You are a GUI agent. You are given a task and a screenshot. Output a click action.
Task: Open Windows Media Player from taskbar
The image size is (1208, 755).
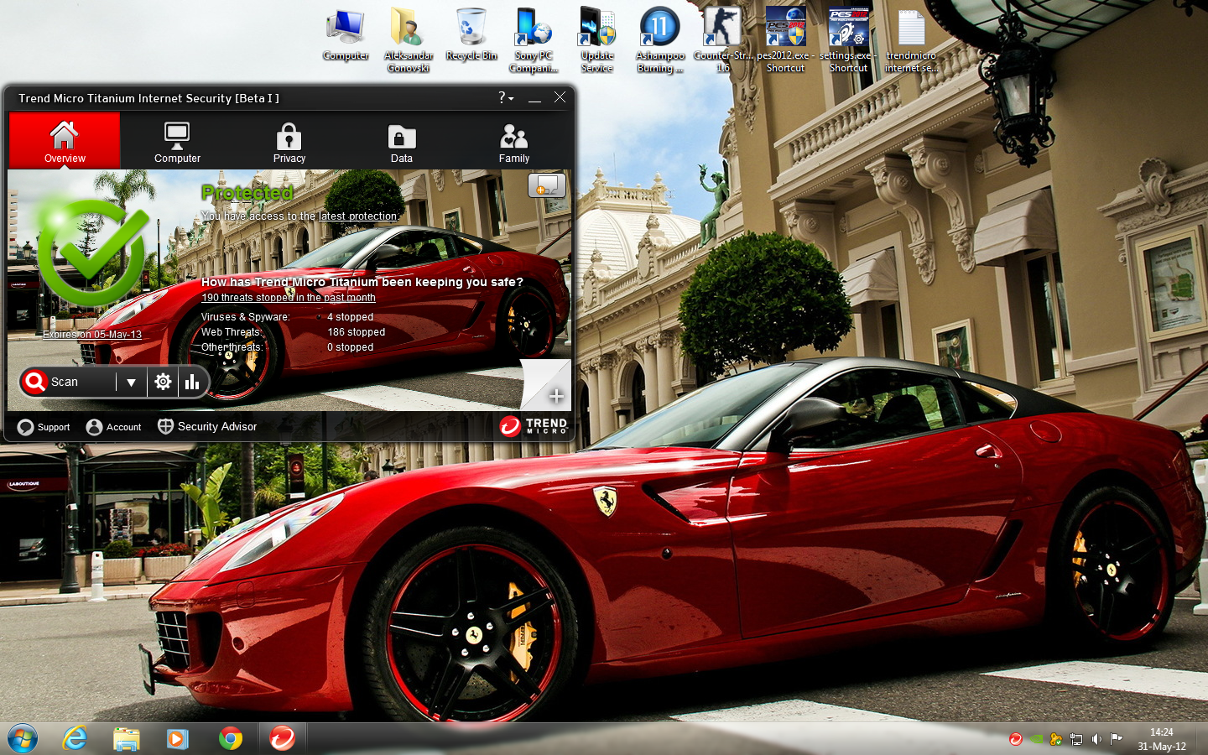pos(178,738)
